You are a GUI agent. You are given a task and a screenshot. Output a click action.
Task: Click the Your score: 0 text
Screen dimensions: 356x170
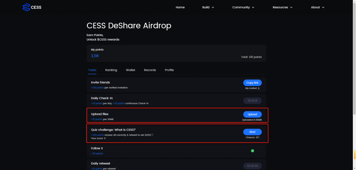pos(98,138)
